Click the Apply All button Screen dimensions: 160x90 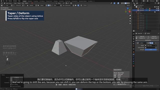[x=141, y=36]
